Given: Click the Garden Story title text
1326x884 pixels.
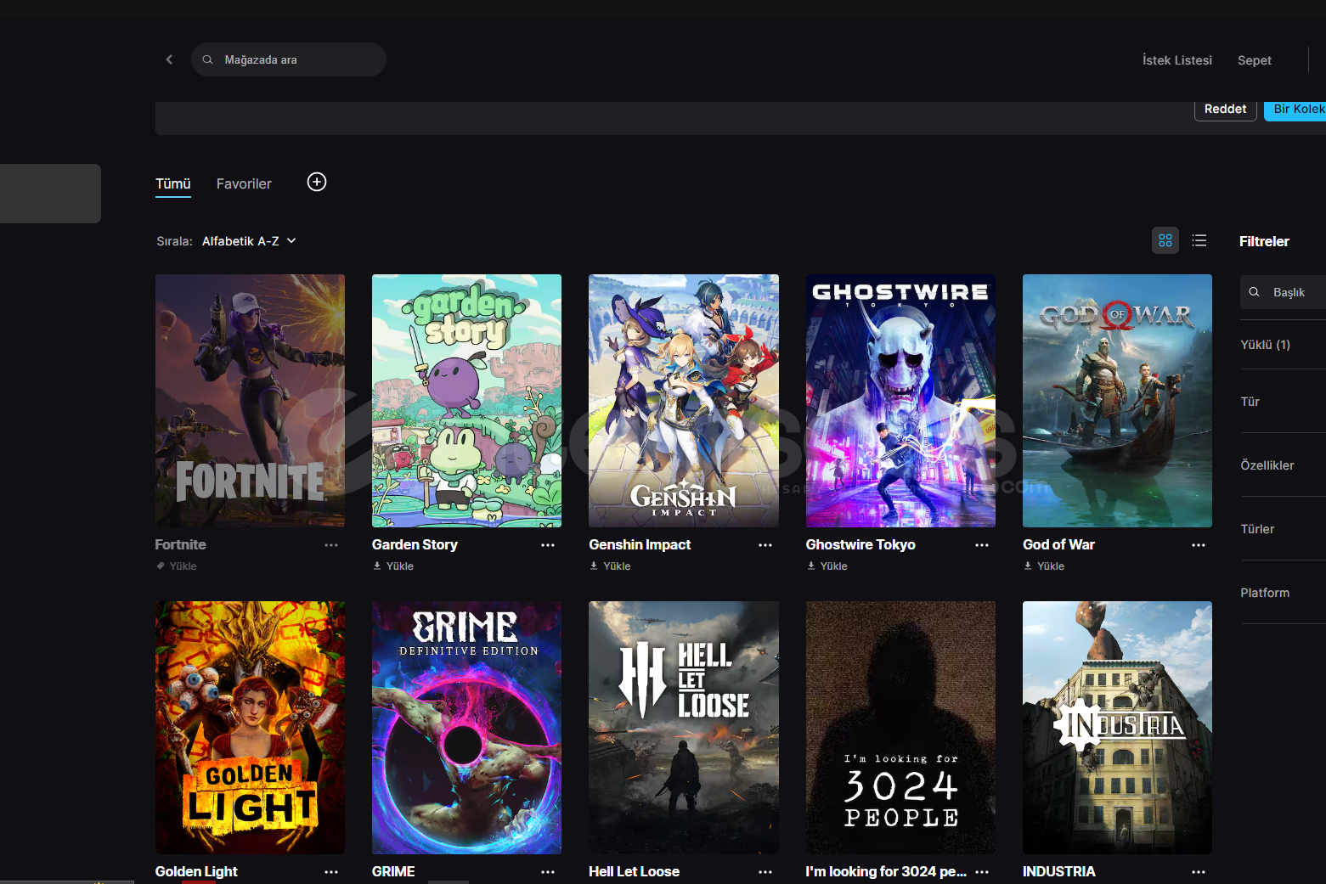Looking at the screenshot, I should click(x=415, y=545).
